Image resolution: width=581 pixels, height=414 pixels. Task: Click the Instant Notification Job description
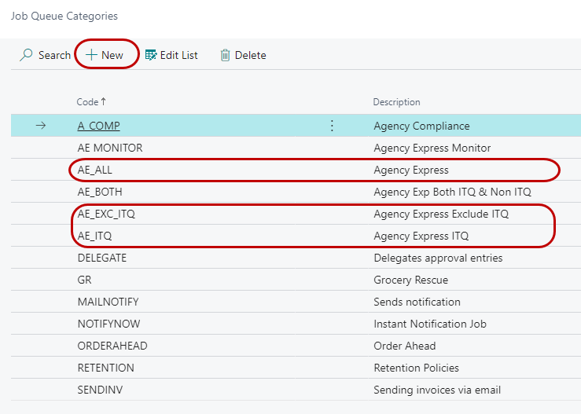click(x=430, y=324)
